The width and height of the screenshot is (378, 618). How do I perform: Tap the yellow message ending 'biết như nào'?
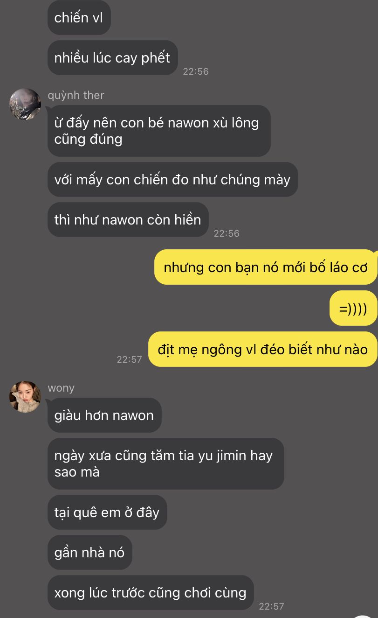[263, 349]
